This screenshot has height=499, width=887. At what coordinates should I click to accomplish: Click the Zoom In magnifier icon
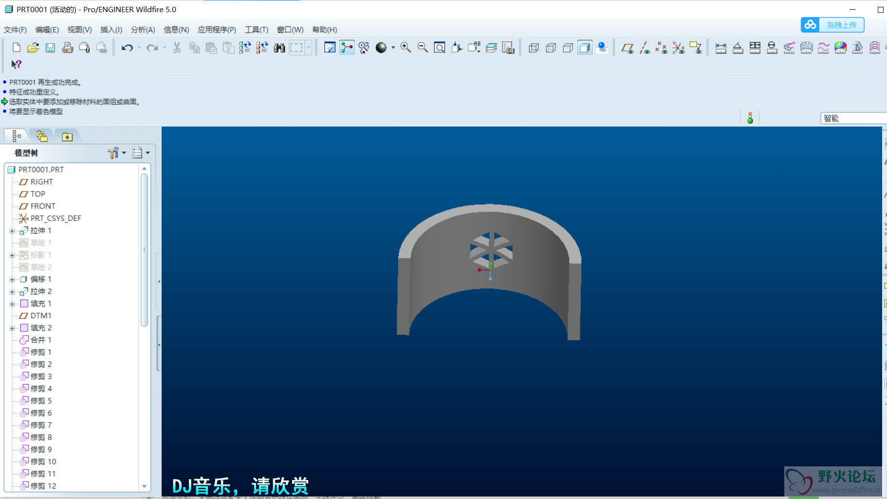pos(406,48)
